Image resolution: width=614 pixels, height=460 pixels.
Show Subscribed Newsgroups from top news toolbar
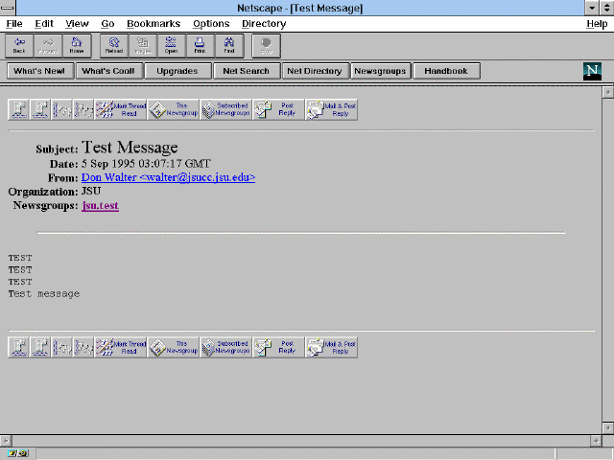pos(226,109)
